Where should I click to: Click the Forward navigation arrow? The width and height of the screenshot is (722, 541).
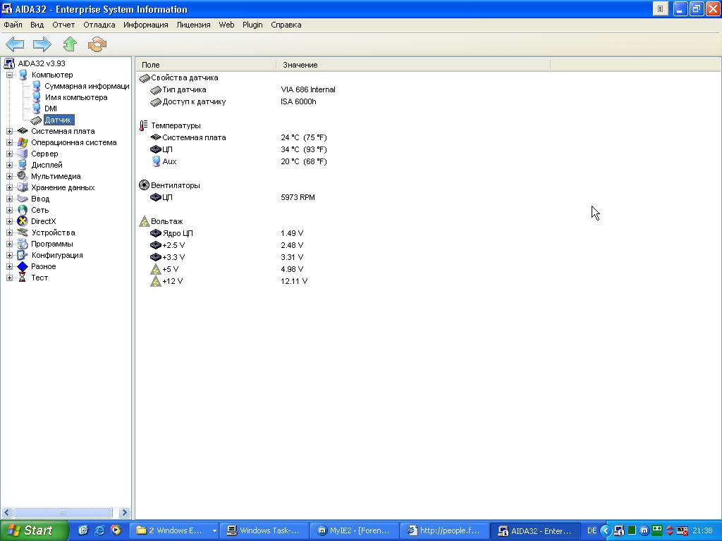[x=42, y=44]
